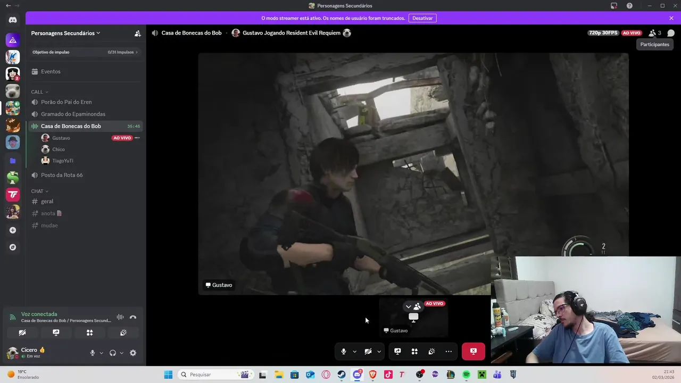Mute microphone in bottom call bar
The height and width of the screenshot is (383, 681).
click(x=344, y=351)
